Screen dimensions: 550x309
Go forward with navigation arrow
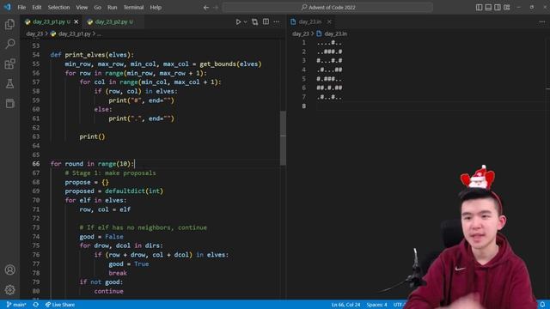[216, 8]
